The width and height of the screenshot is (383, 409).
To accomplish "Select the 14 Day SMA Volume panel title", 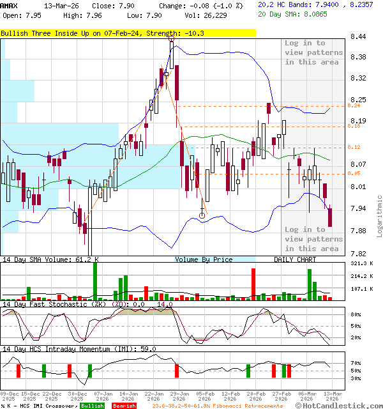I will coord(50,260).
